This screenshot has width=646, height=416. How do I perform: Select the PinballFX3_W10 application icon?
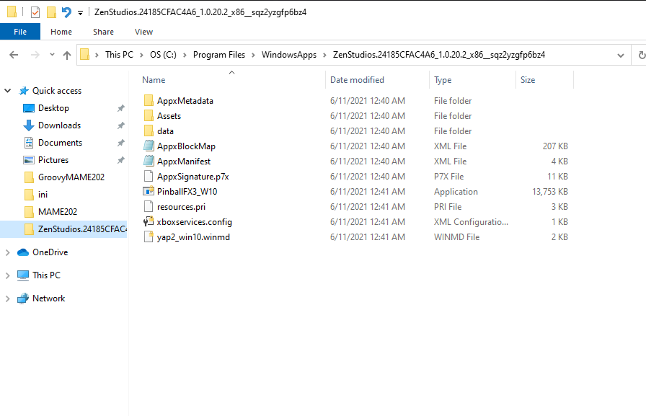coord(149,192)
